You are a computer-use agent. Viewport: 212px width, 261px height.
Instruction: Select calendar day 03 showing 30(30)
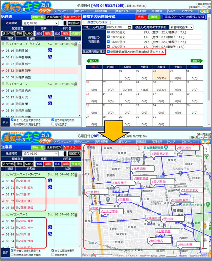tap(161, 75)
